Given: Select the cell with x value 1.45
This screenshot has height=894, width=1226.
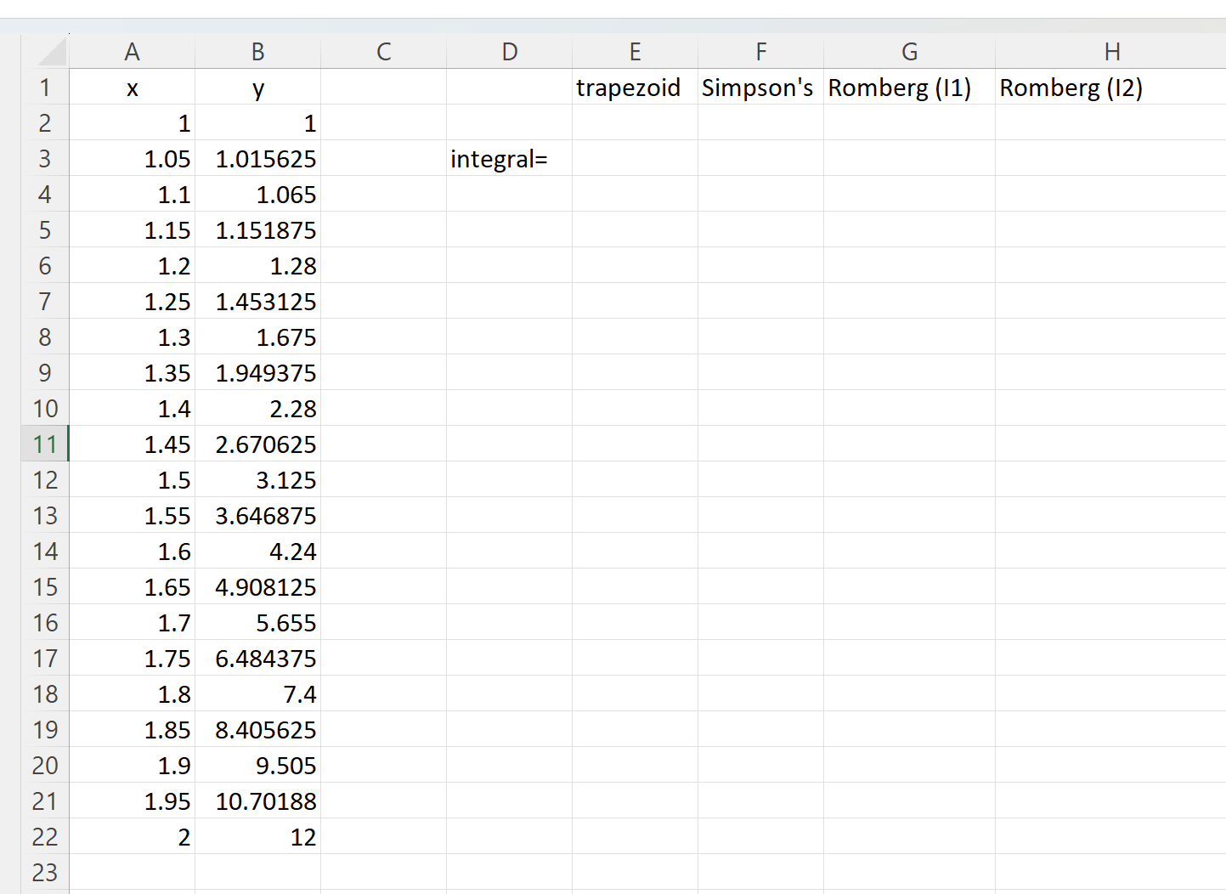Looking at the screenshot, I should pyautogui.click(x=133, y=444).
